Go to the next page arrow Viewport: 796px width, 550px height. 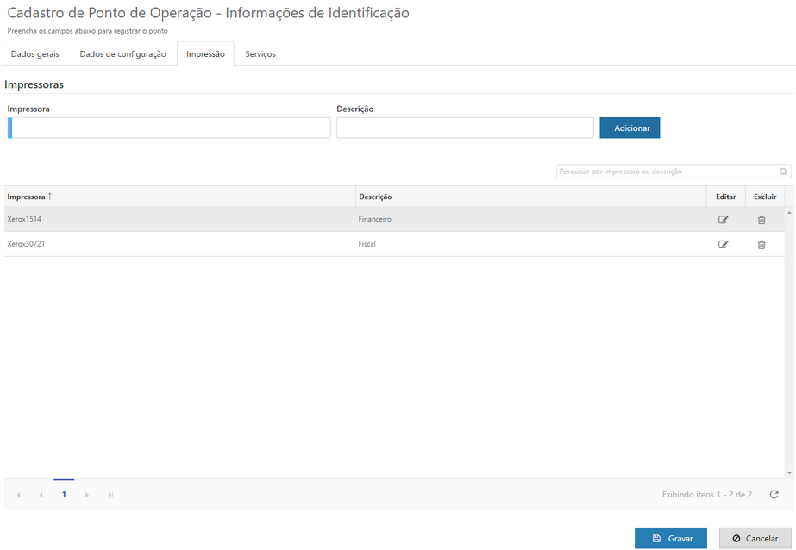(86, 494)
